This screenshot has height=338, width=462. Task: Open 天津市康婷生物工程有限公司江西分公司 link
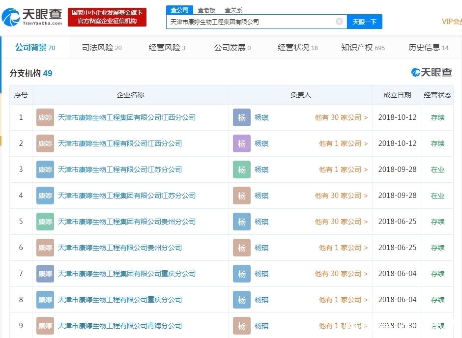(119, 143)
